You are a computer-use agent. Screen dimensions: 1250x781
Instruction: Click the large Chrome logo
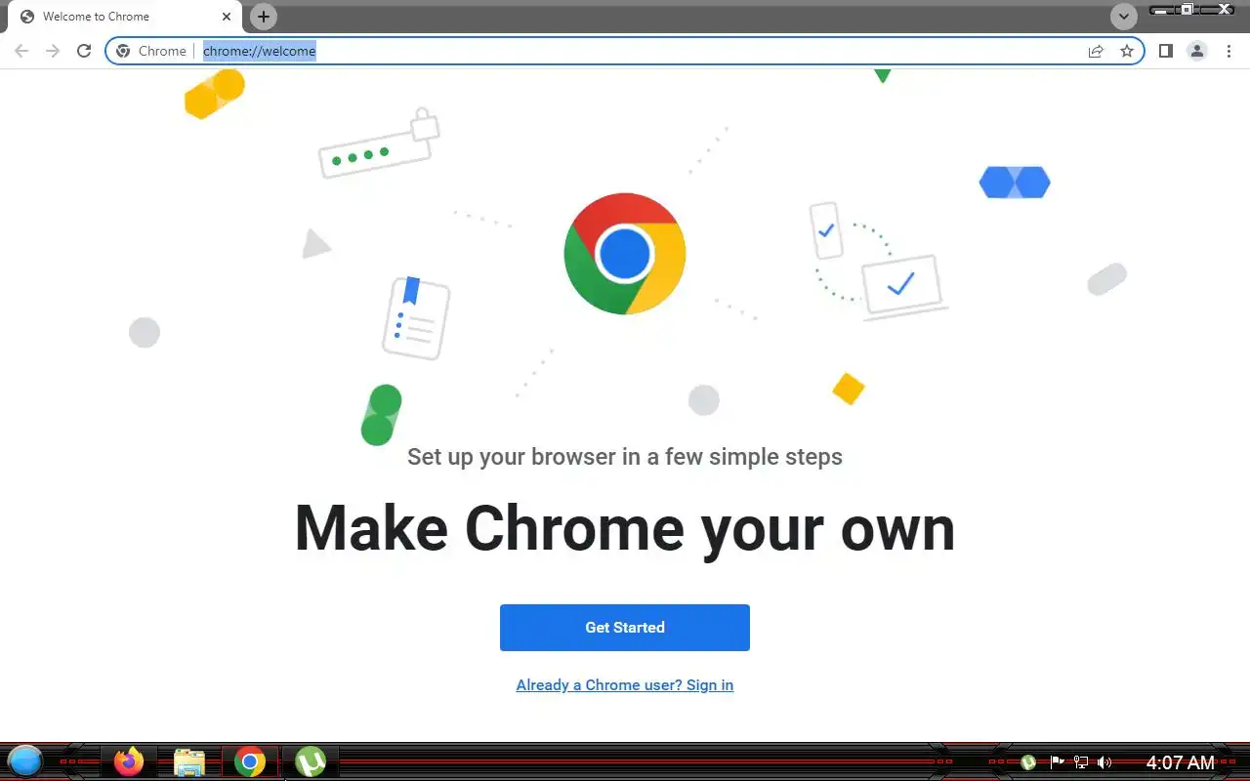(x=625, y=254)
